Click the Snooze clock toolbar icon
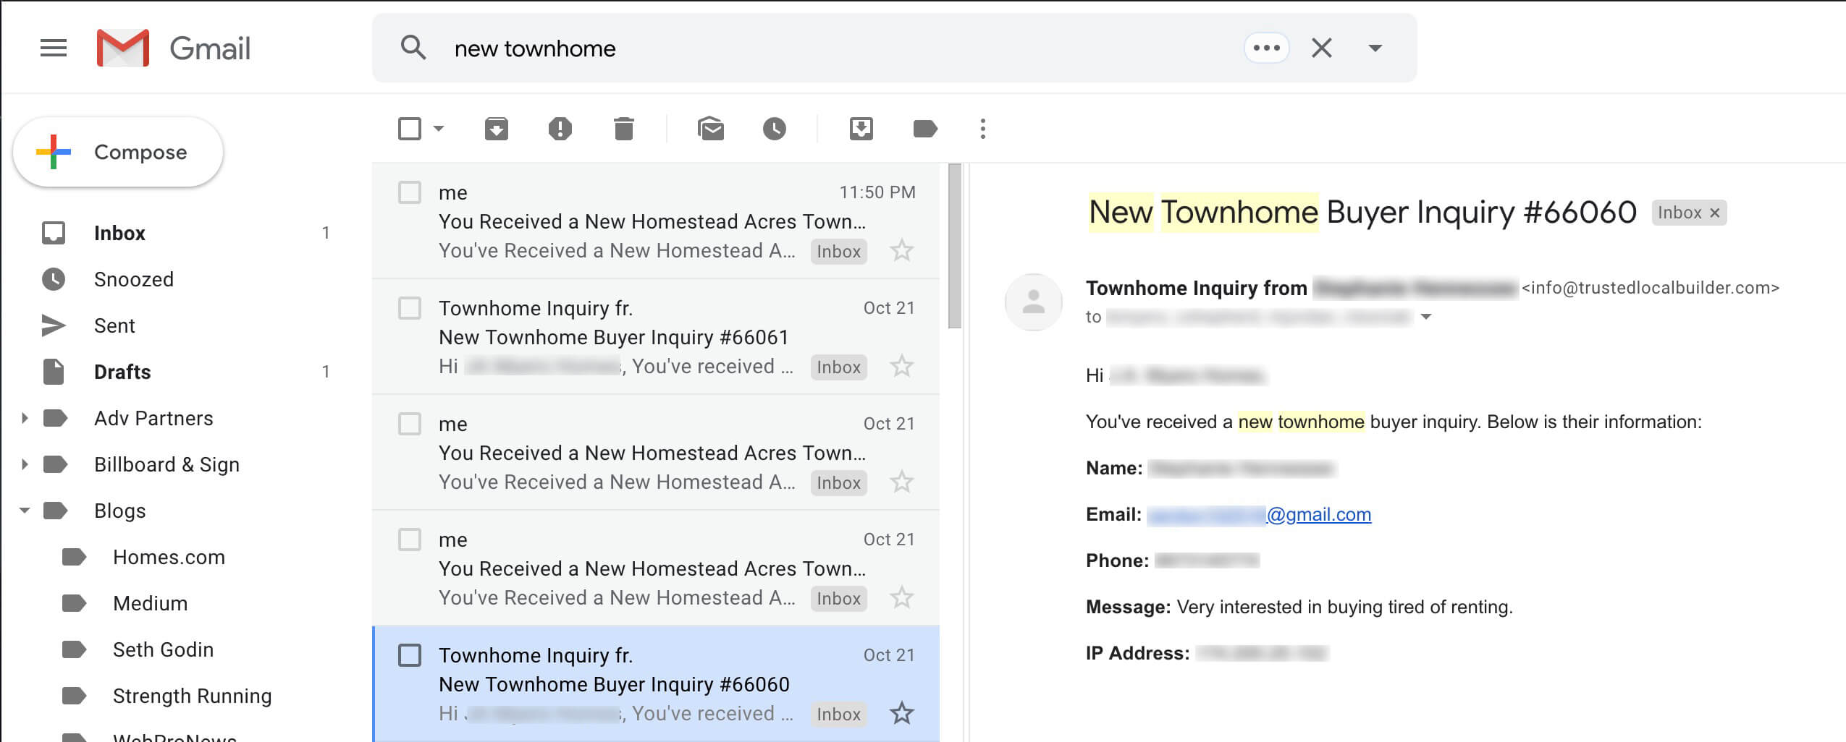 pos(774,129)
